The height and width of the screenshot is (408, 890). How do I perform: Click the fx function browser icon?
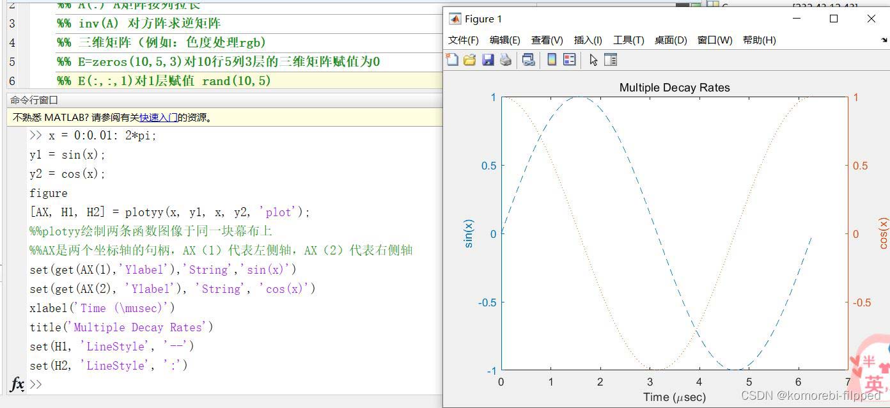(17, 384)
